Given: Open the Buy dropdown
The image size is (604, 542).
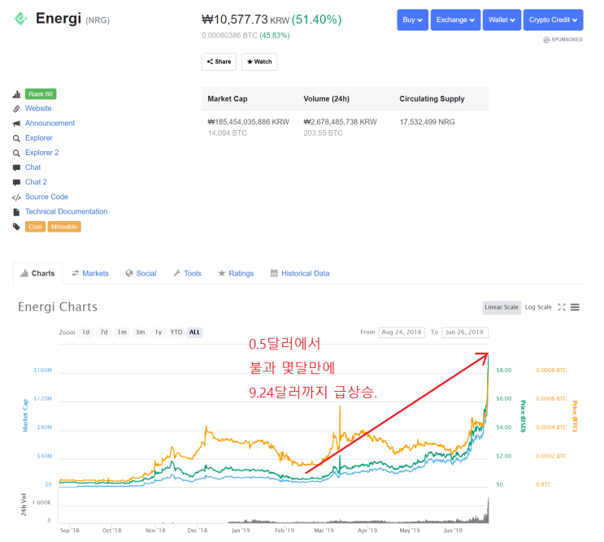Looking at the screenshot, I should pyautogui.click(x=412, y=20).
